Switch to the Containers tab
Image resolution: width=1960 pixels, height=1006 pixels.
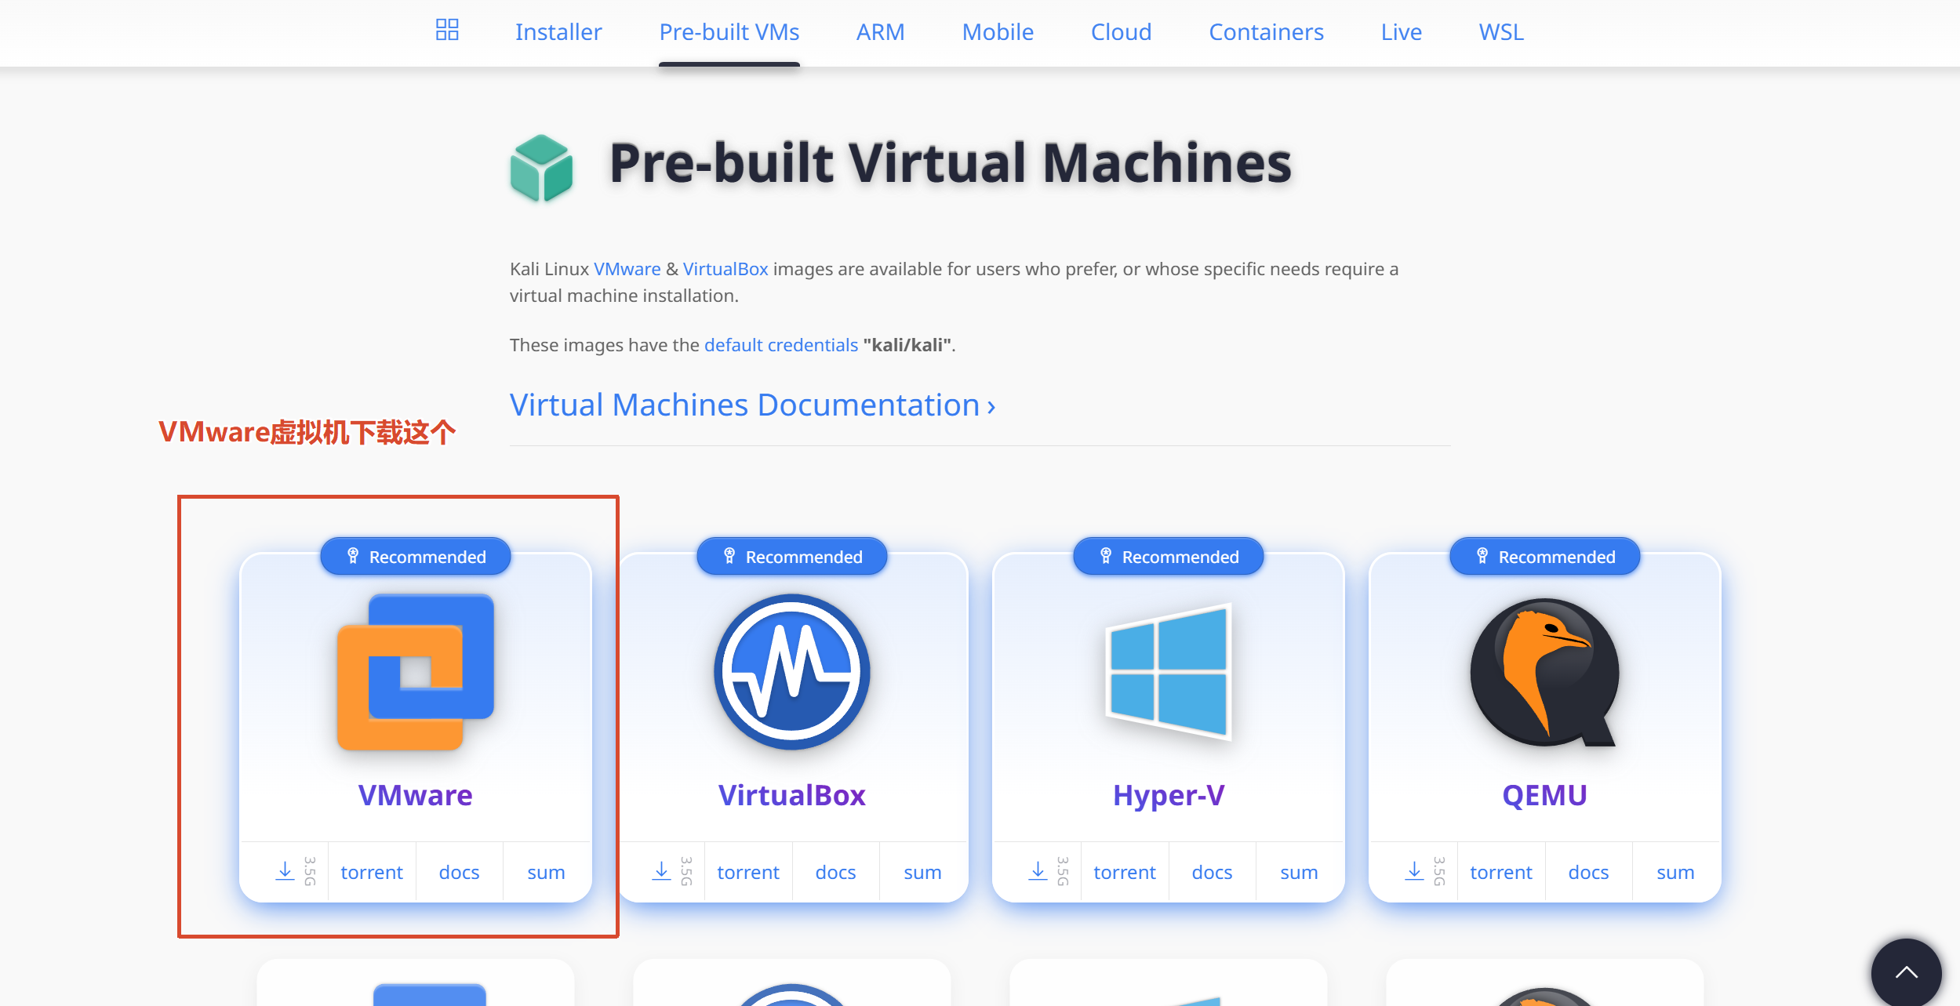(1266, 32)
